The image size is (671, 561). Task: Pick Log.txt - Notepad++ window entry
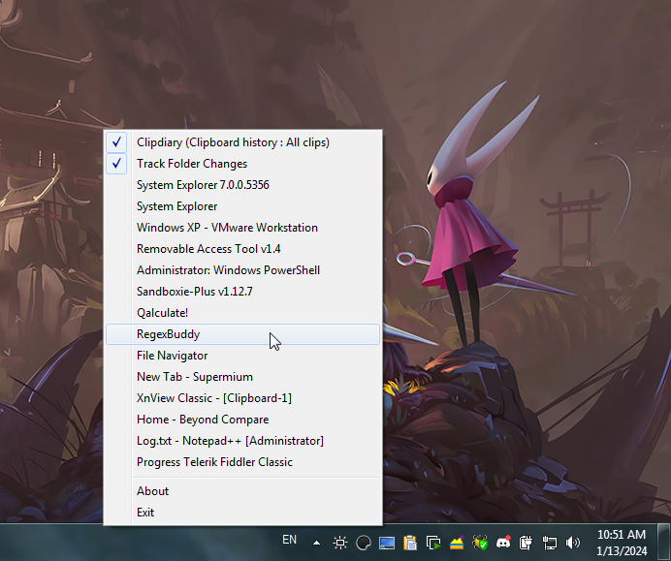[230, 441]
